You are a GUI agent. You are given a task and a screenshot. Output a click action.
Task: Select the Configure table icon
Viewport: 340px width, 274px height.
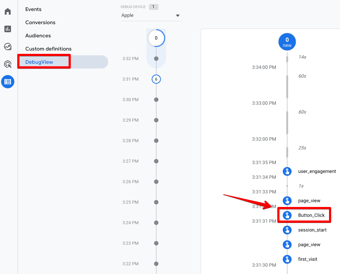(8, 82)
